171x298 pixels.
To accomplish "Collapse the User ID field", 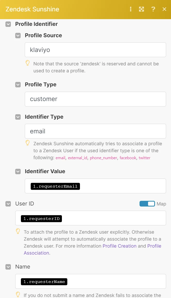I will (8, 204).
